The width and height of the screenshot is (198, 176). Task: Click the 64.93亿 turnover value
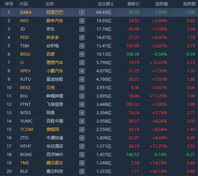(x=104, y=12)
